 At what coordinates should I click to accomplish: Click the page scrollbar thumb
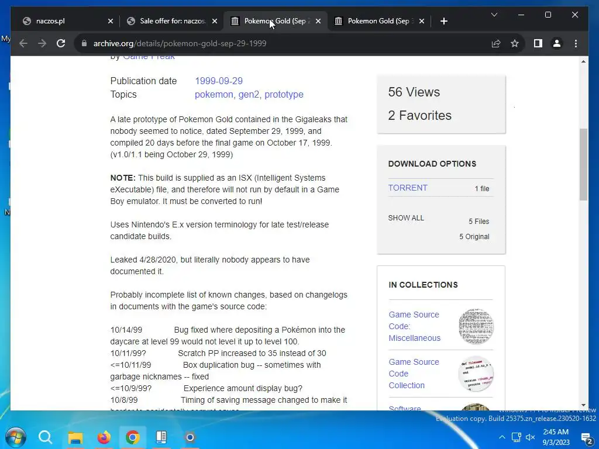[x=583, y=164]
